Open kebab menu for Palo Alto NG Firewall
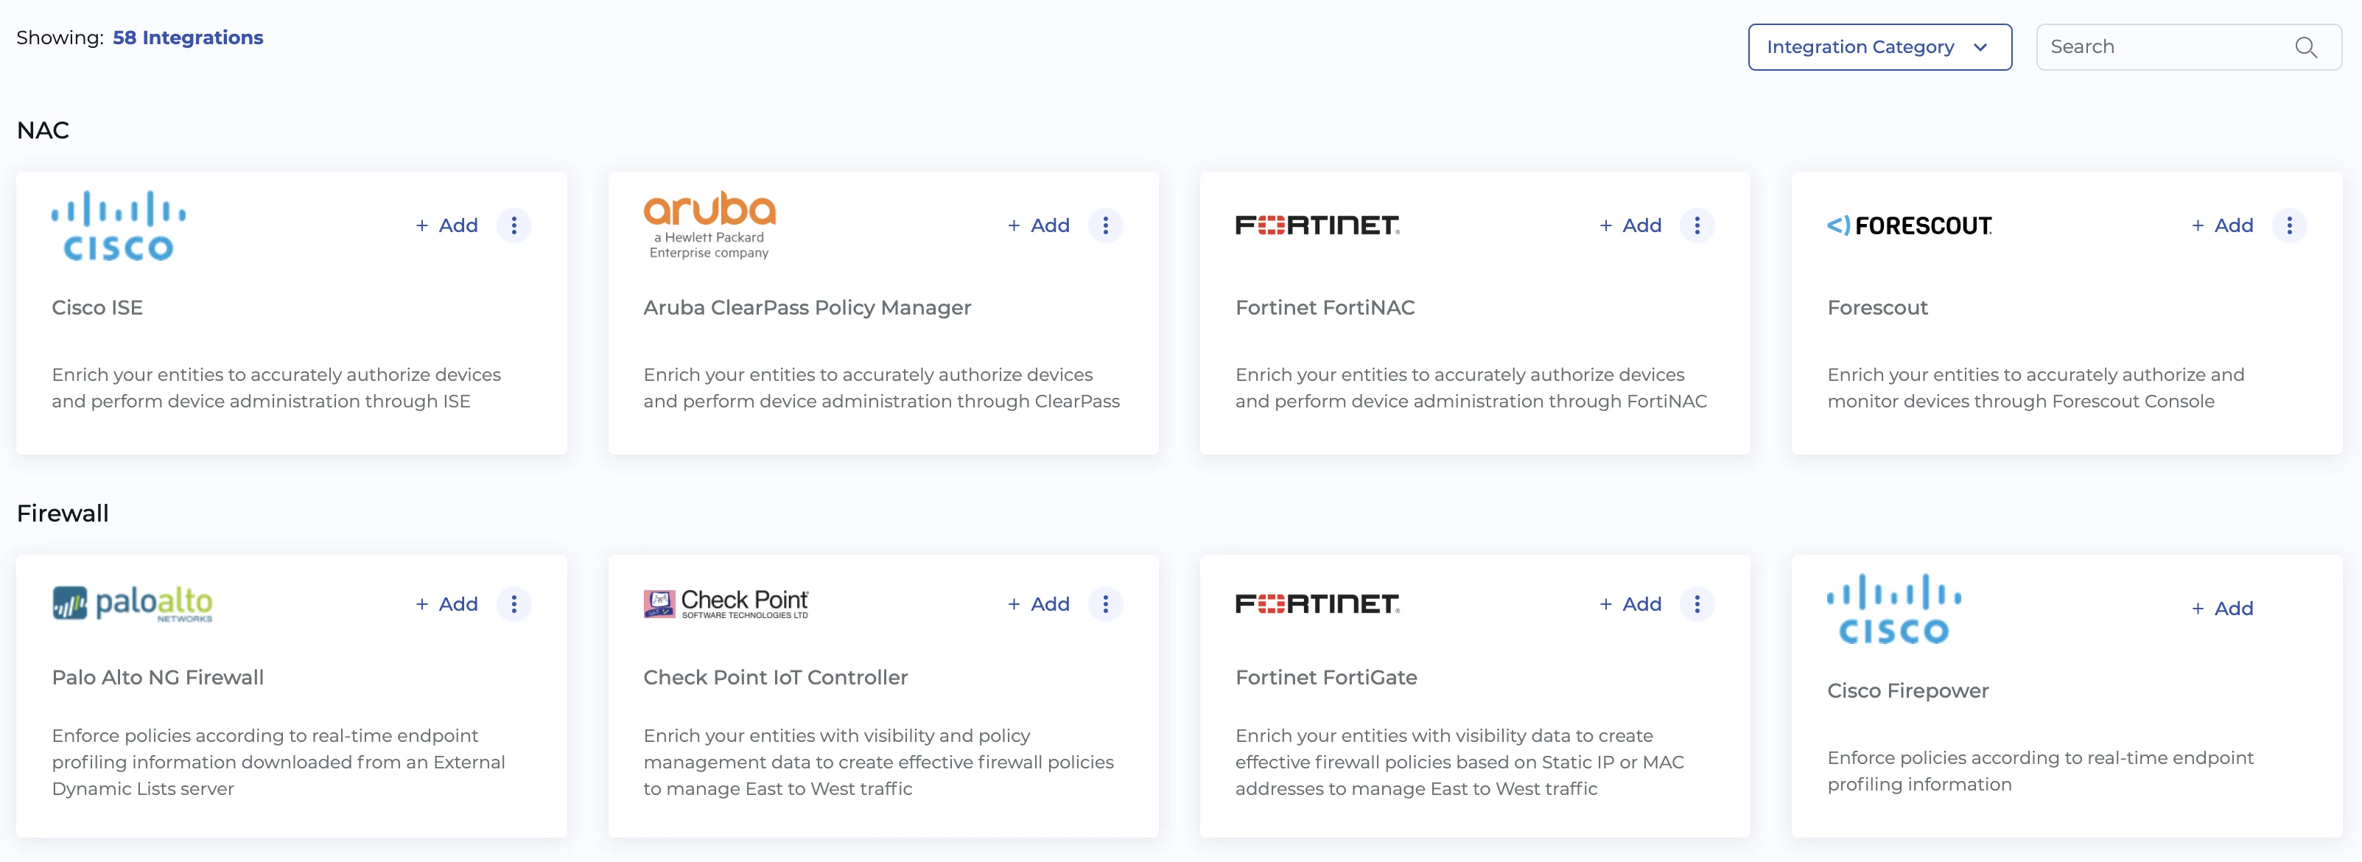2362x862 pixels. [514, 603]
